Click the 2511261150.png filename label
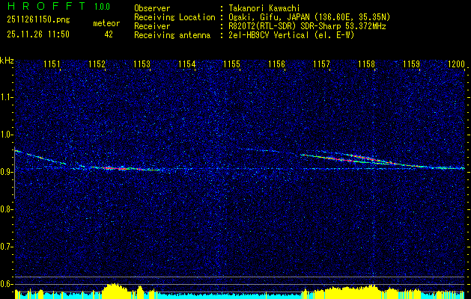The height and width of the screenshot is (299, 471). point(38,19)
